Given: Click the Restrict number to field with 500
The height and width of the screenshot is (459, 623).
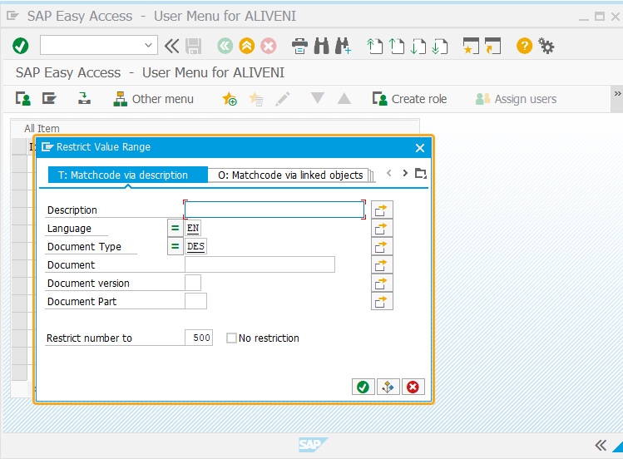Looking at the screenshot, I should coord(199,338).
